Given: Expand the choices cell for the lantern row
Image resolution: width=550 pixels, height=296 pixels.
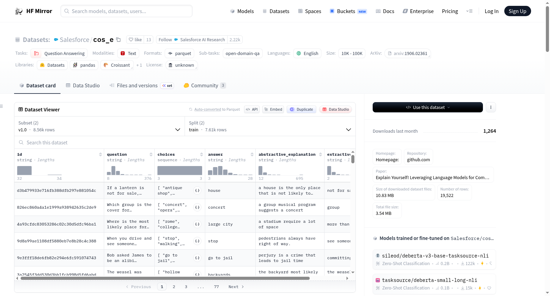Looking at the screenshot, I should (x=197, y=190).
